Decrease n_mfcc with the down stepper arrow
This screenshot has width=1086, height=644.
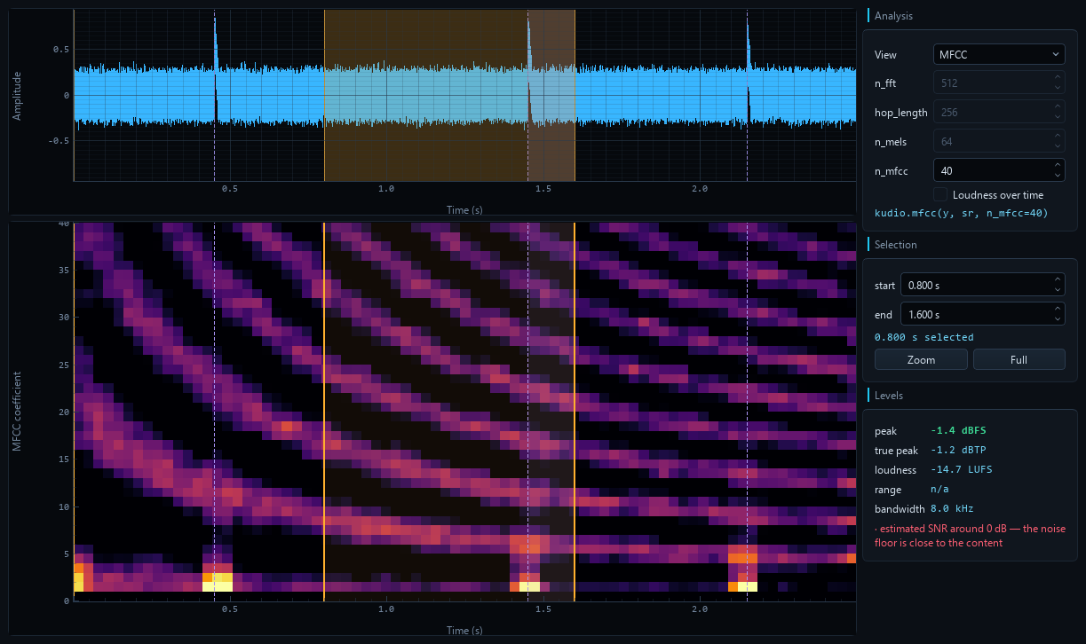[x=1057, y=175]
